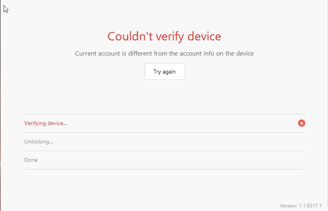
Task: Select the red Verifying device step label
Action: point(46,123)
